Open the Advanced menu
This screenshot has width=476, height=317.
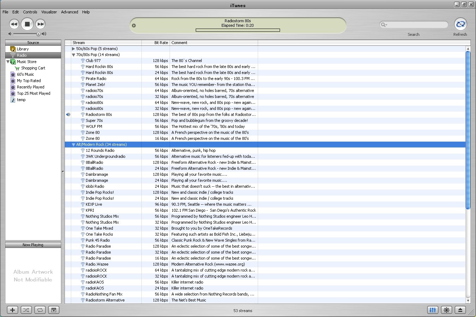[69, 12]
